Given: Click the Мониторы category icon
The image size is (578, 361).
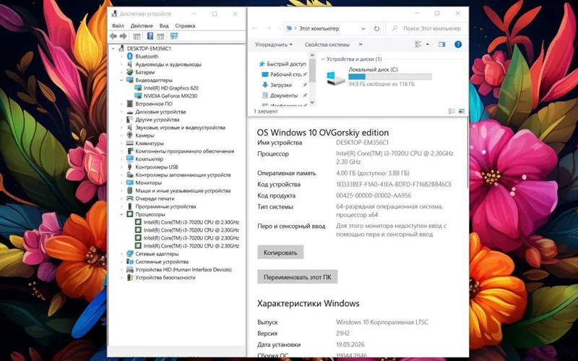Looking at the screenshot, I should (130, 182).
